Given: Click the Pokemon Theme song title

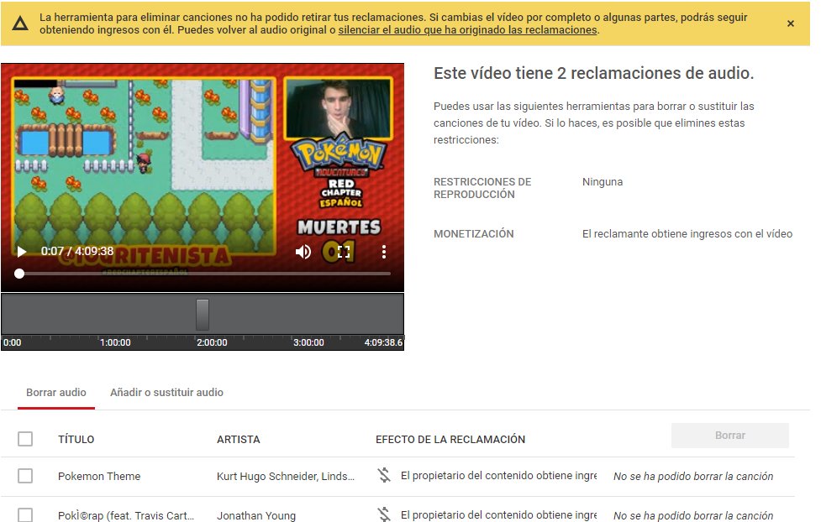Looking at the screenshot, I should 99,476.
